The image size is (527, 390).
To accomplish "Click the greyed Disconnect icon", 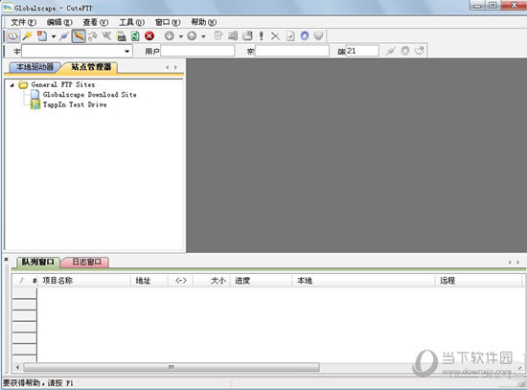I will point(93,35).
